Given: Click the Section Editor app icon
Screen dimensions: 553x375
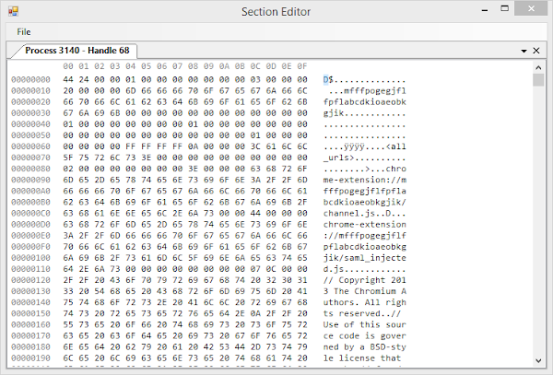Looking at the screenshot, I should (11, 11).
